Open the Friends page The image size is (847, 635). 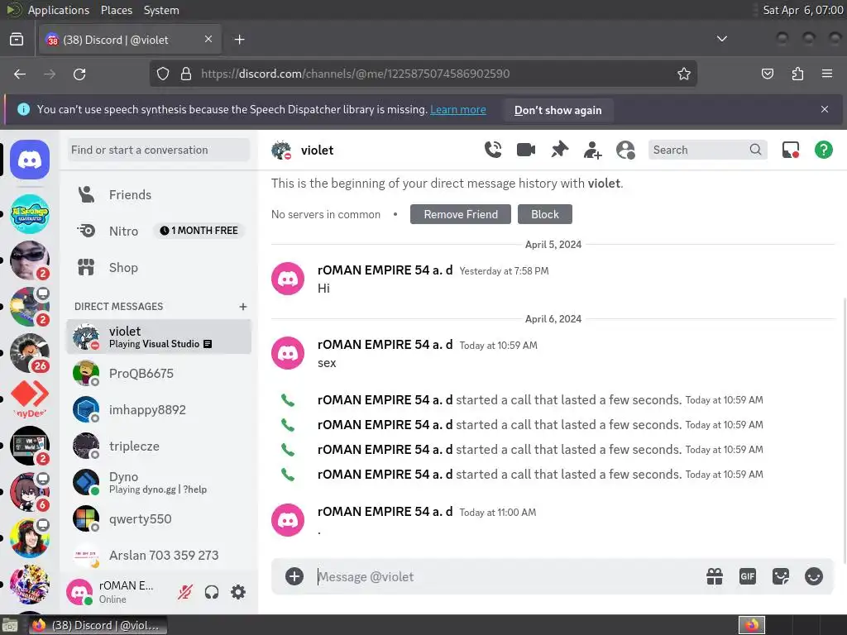pyautogui.click(x=159, y=194)
